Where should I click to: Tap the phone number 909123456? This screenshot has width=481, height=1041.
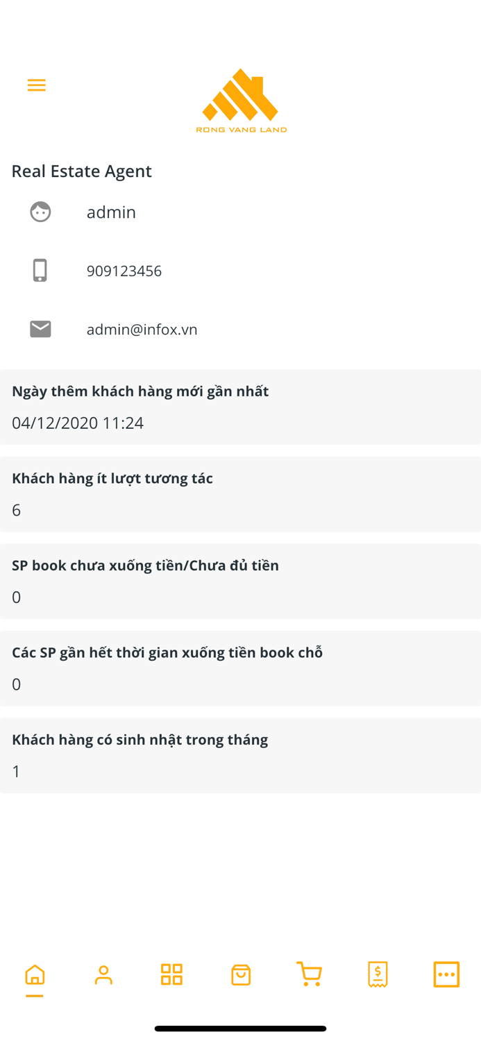pyautogui.click(x=124, y=271)
